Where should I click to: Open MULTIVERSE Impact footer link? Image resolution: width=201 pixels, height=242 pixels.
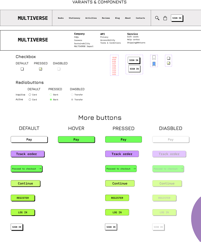pyautogui.click(x=84, y=46)
